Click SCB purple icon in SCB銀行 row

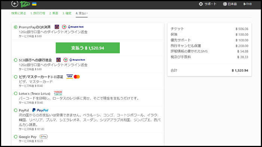(x=58, y=60)
